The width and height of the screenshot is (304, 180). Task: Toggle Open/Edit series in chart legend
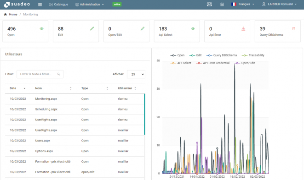pos(245,63)
